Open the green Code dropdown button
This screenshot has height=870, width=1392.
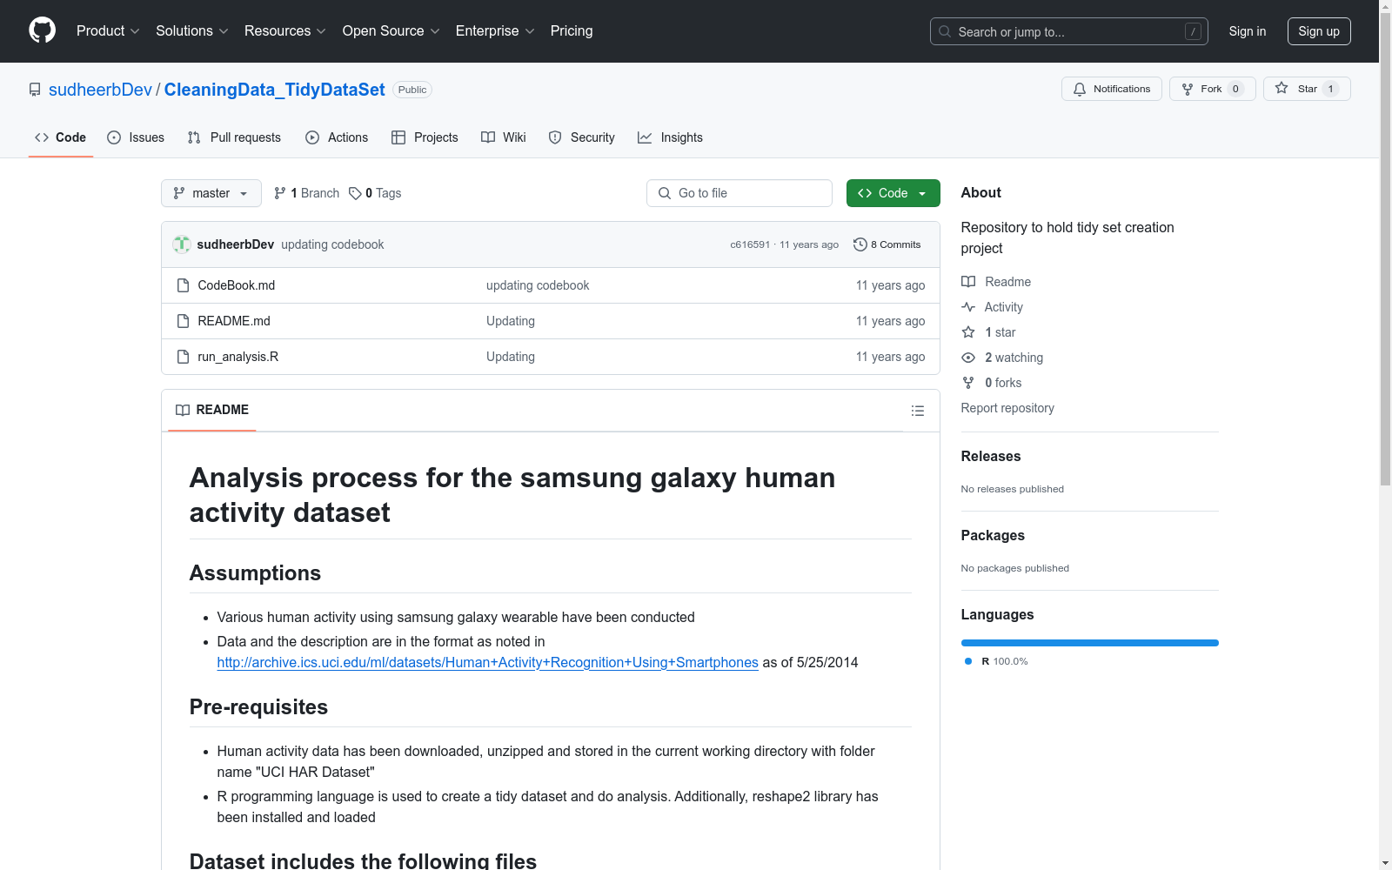click(x=893, y=193)
